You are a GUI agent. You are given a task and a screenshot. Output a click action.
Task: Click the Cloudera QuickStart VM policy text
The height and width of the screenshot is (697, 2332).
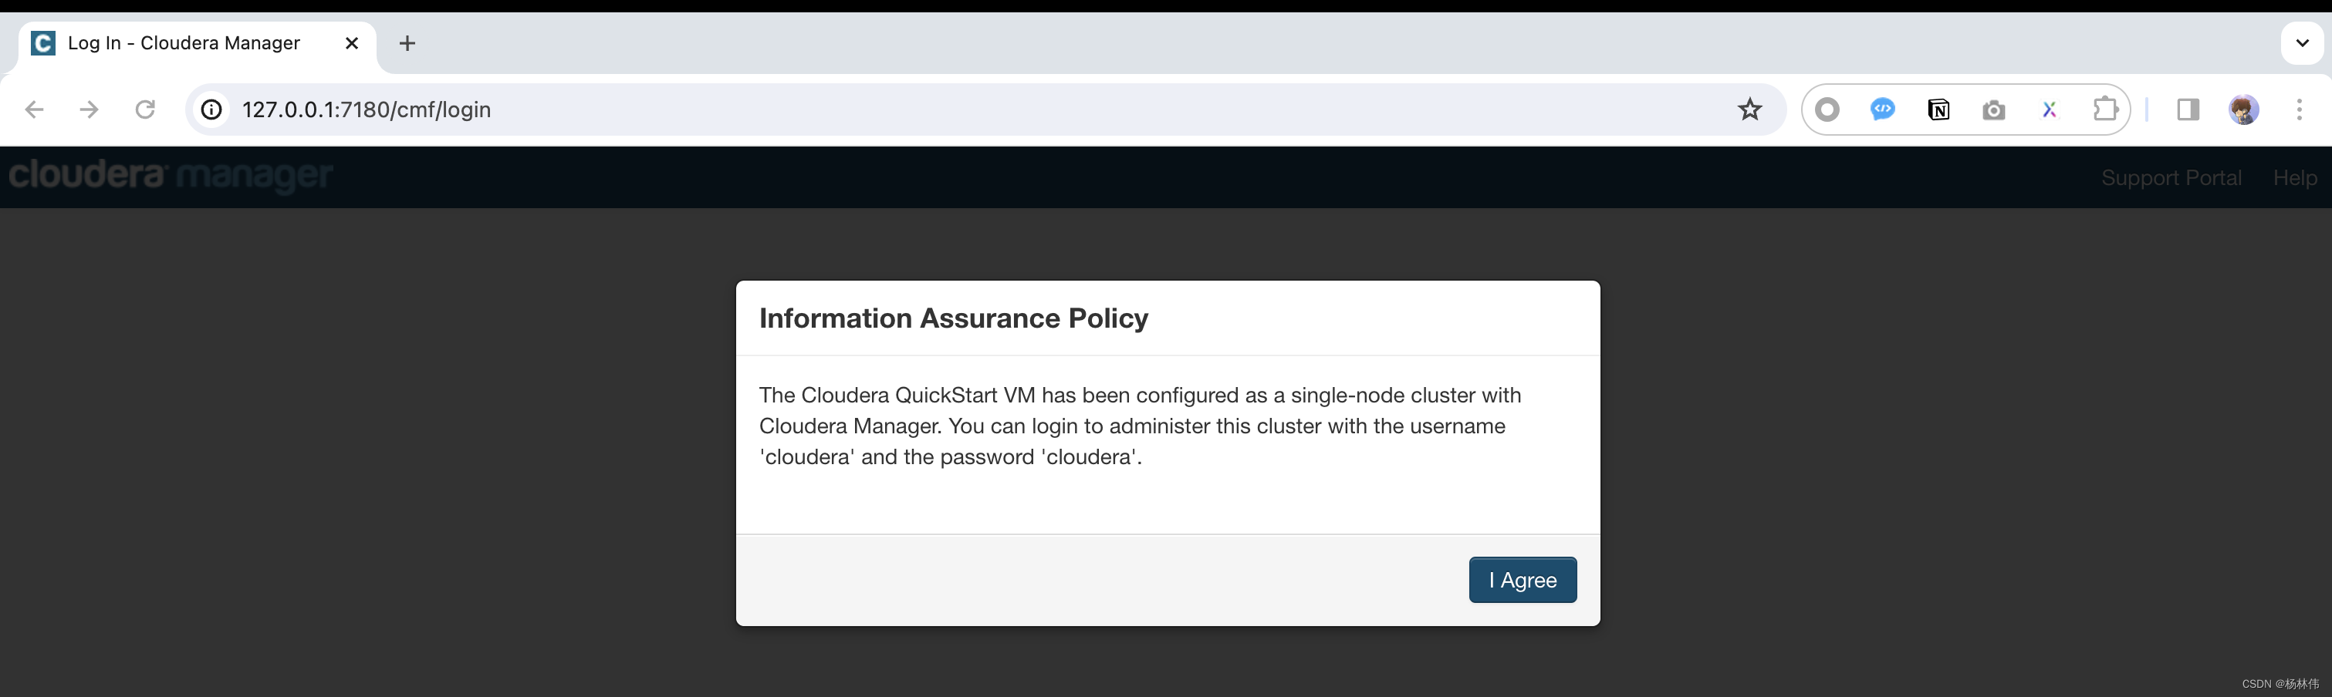(x=1140, y=426)
